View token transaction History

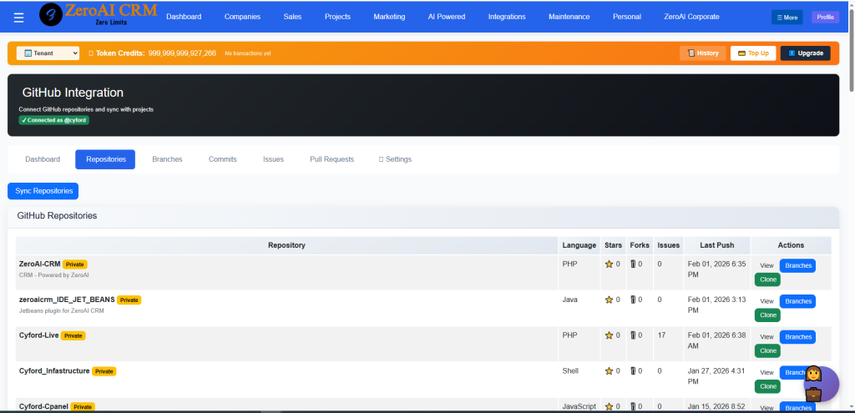[702, 53]
